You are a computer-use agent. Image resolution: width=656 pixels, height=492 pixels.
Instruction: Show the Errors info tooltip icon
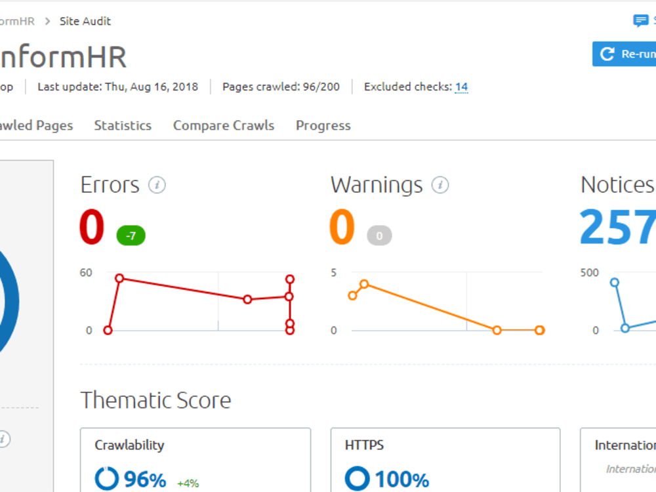(x=157, y=185)
